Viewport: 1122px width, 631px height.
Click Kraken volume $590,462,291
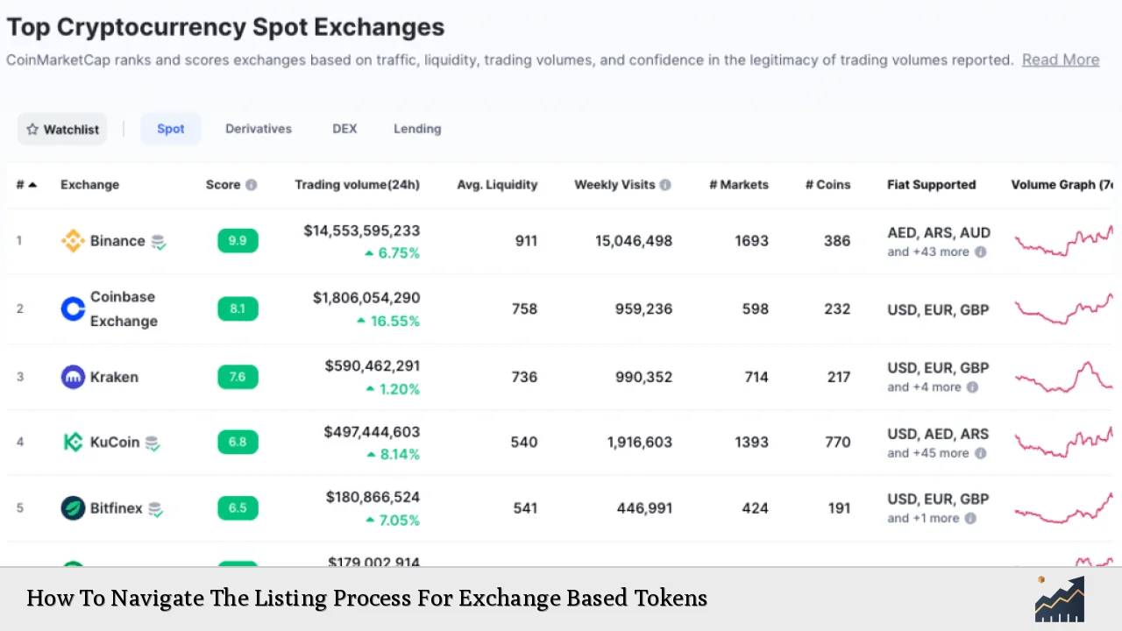[x=373, y=365]
